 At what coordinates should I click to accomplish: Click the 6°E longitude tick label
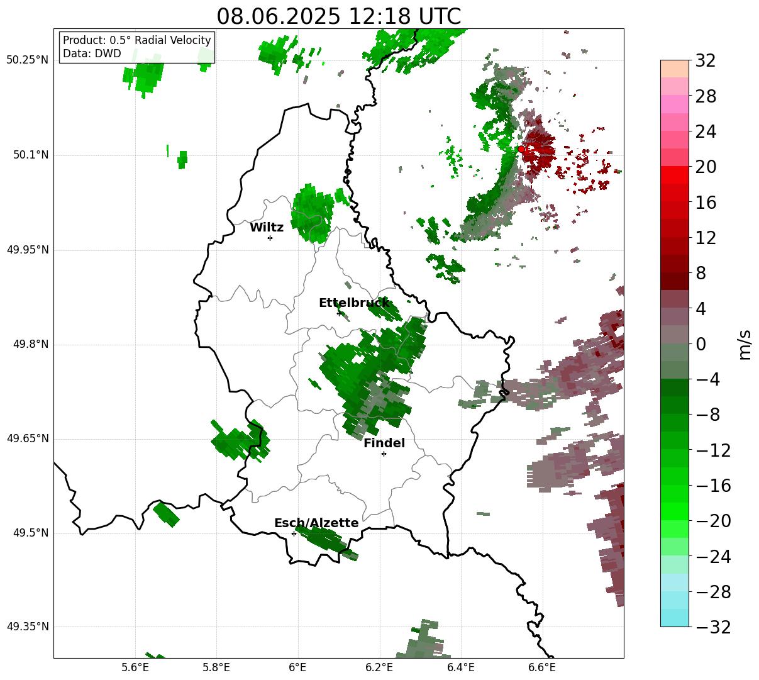[297, 667]
